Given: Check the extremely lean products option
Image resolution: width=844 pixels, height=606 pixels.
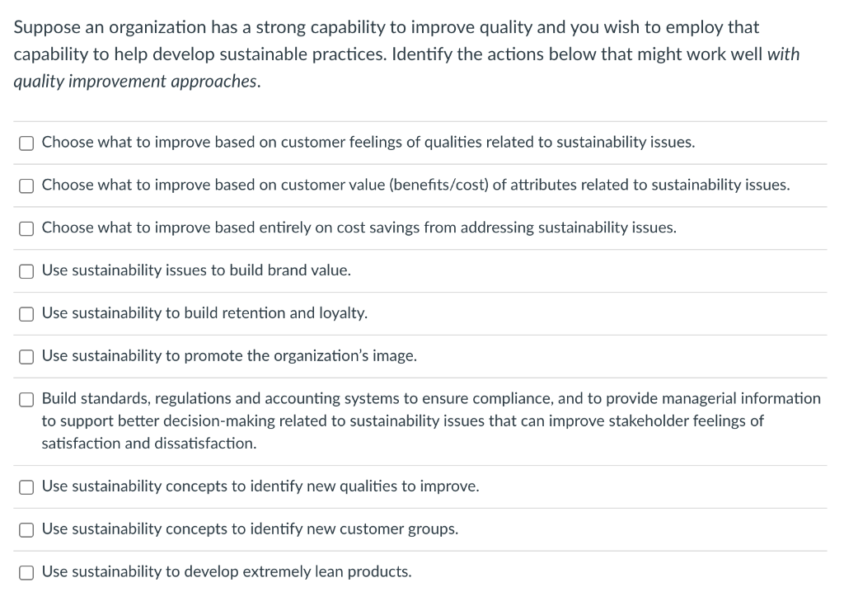Looking at the screenshot, I should [26, 572].
